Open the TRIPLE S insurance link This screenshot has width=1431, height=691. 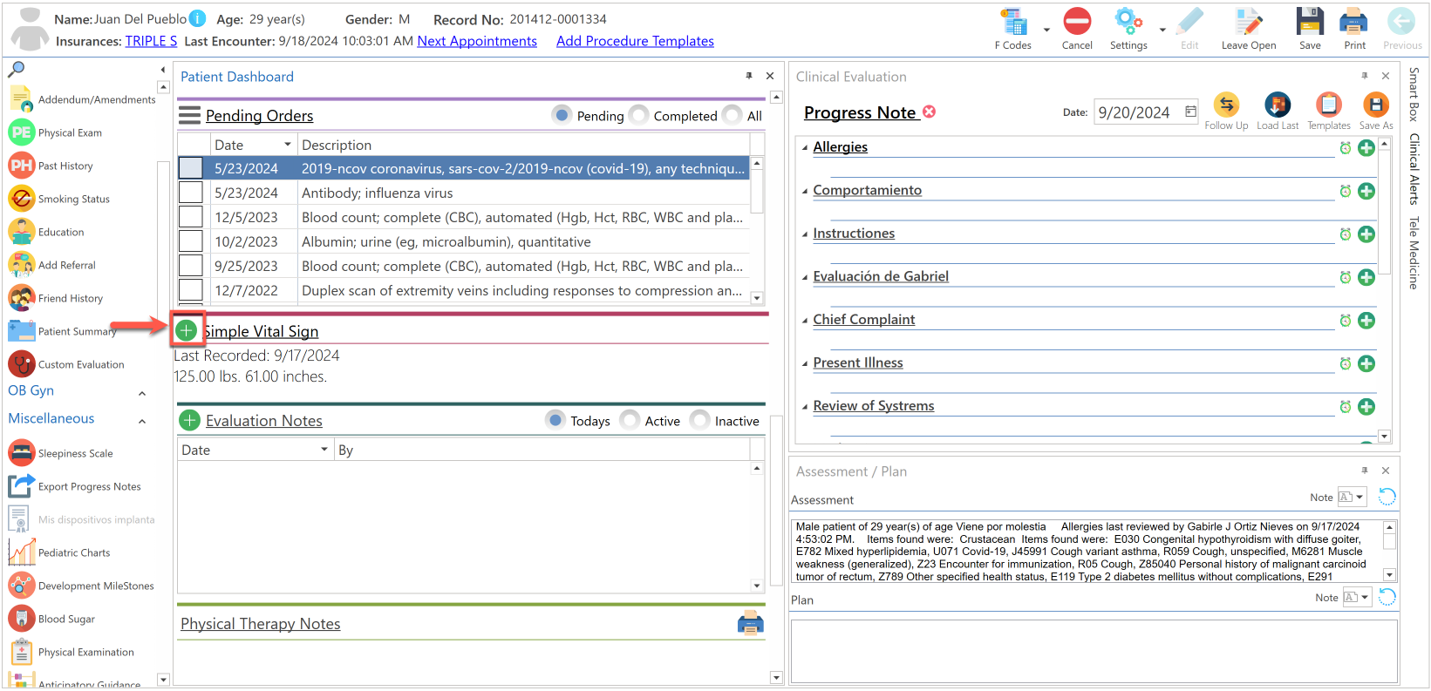pos(151,41)
